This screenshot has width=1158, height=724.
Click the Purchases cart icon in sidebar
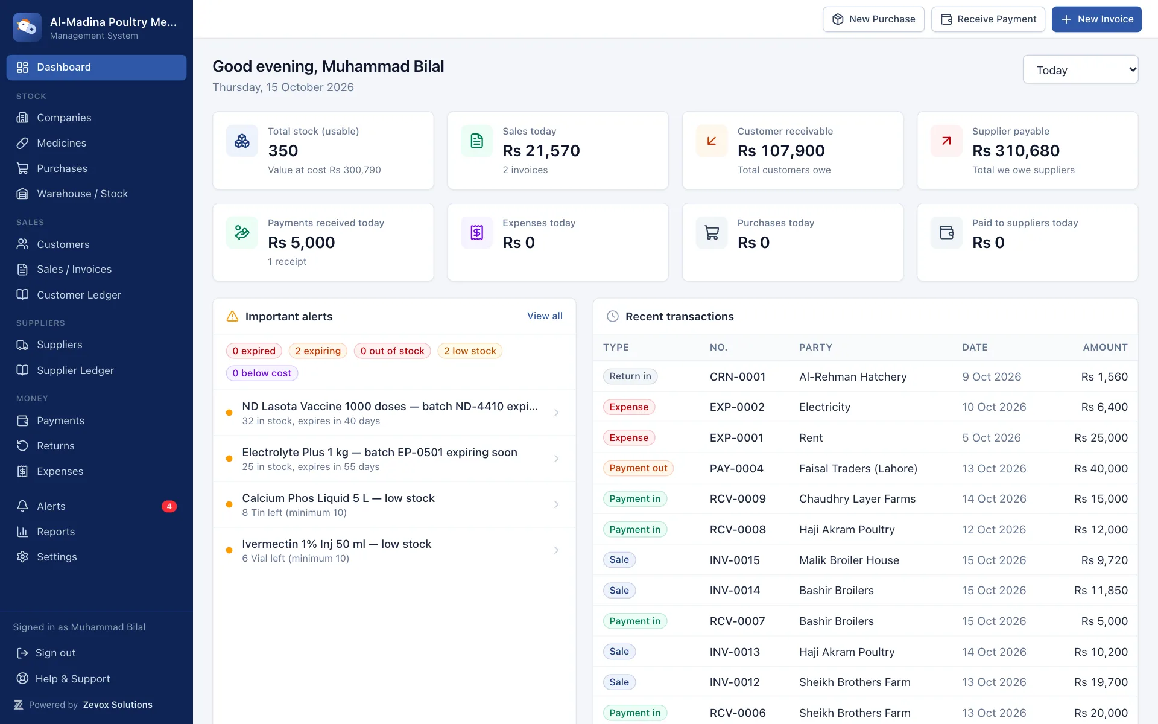click(x=22, y=168)
